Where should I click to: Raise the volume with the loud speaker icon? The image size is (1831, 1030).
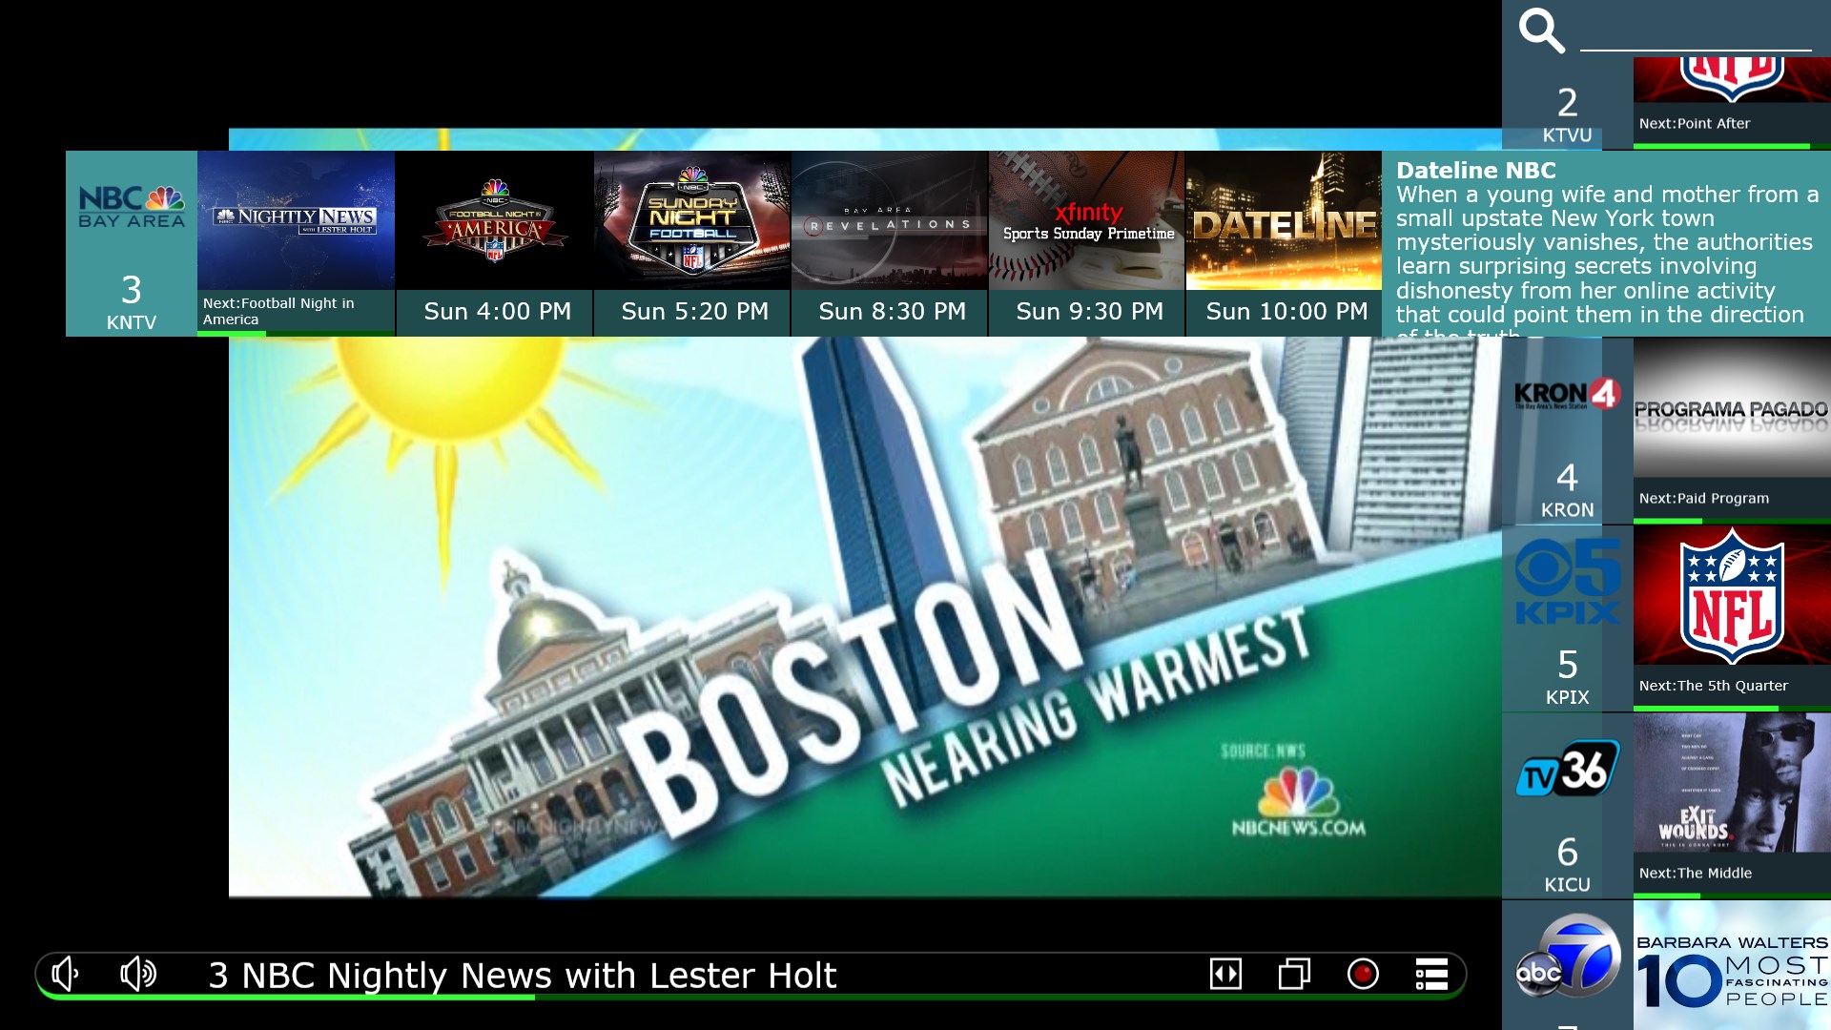[x=137, y=975]
